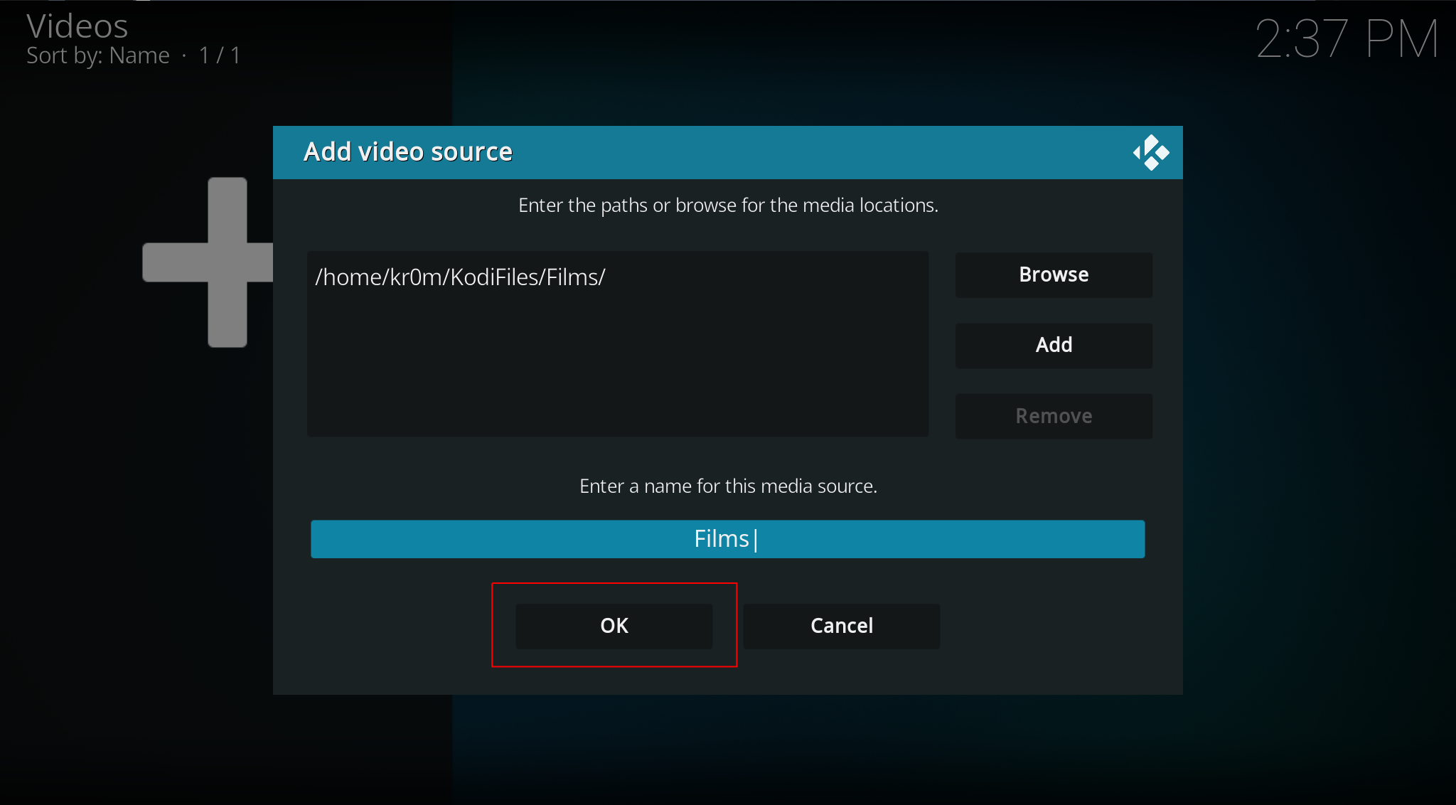Screen dimensions: 1456x805
Task: Click the Add video source title
Action: (x=407, y=151)
